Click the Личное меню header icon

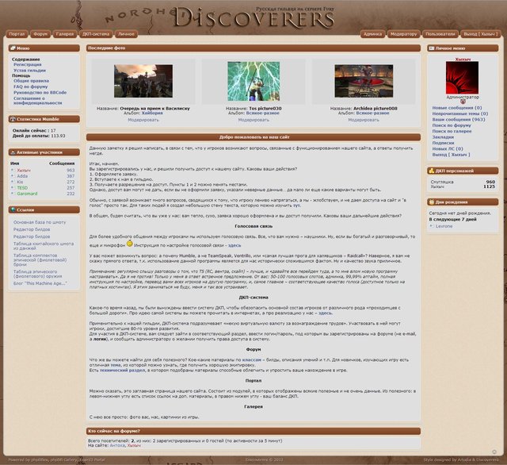(431, 48)
